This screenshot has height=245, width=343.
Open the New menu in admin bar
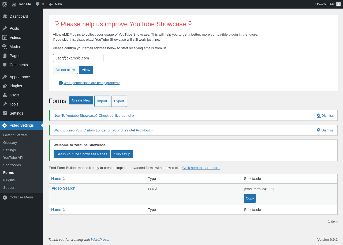(55, 4)
